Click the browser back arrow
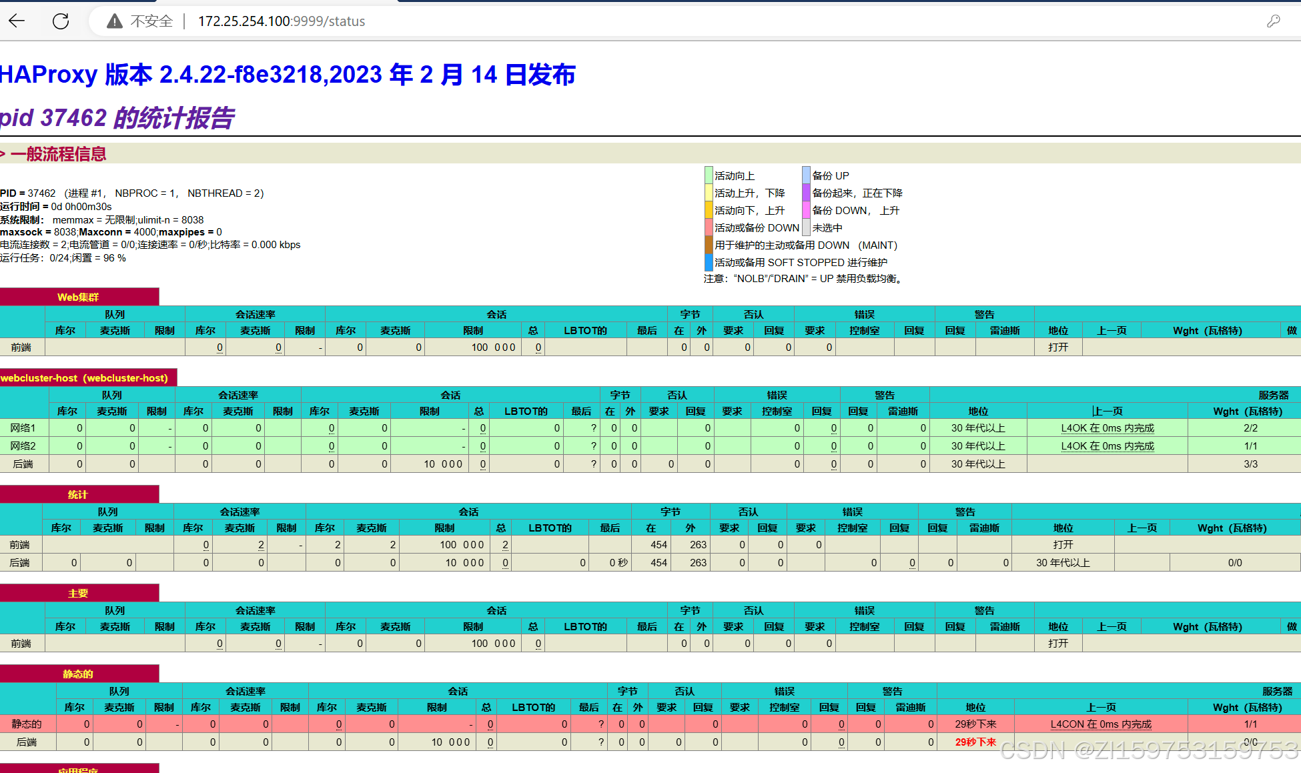The width and height of the screenshot is (1301, 773). (x=17, y=21)
